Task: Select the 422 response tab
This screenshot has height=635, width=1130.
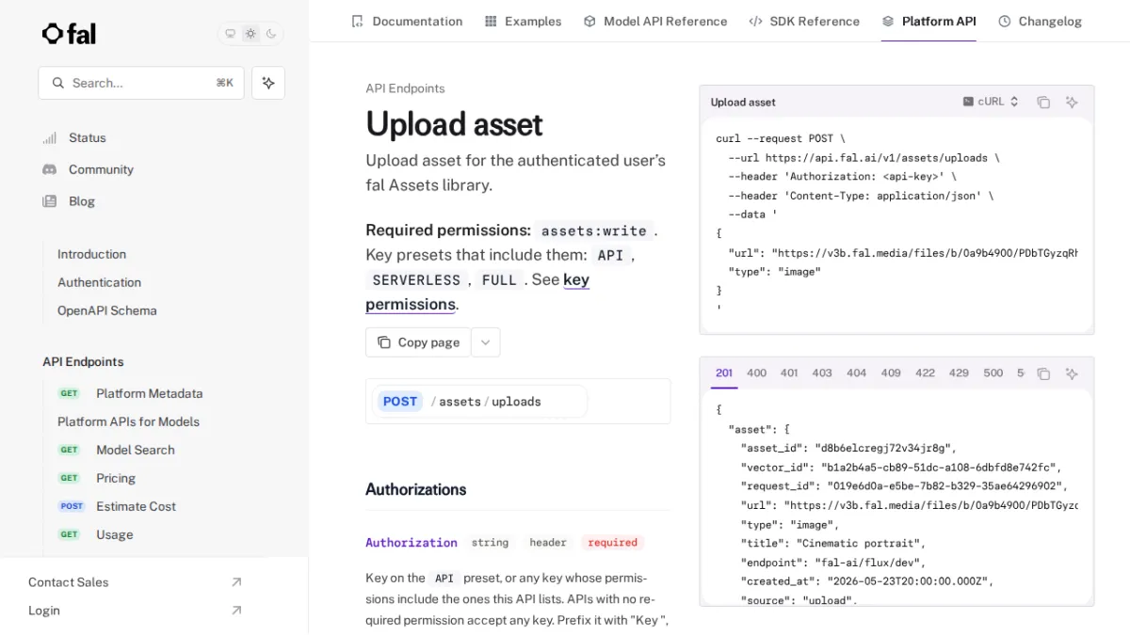Action: pyautogui.click(x=925, y=373)
